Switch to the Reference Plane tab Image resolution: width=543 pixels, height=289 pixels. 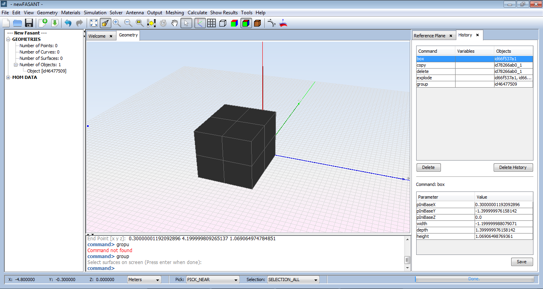coord(430,36)
